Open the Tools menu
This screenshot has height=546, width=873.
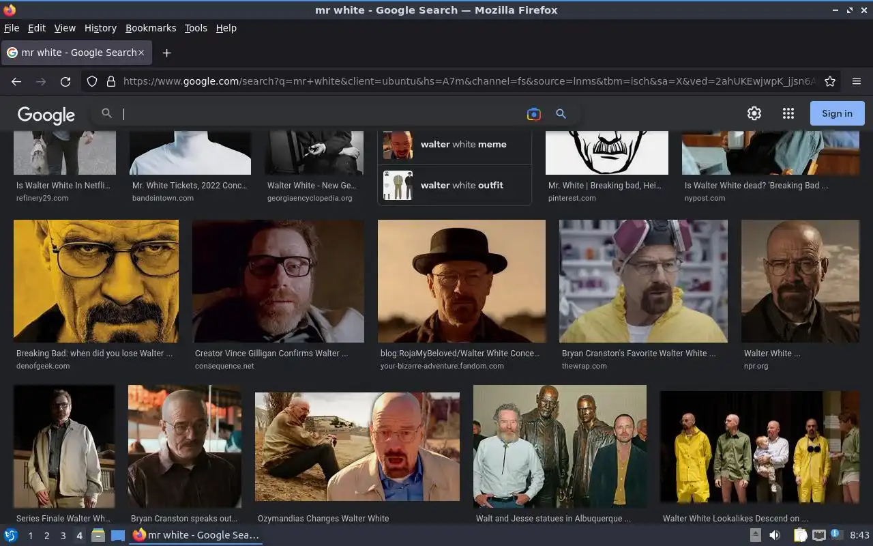[196, 28]
